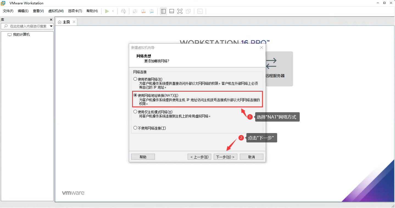The height and width of the screenshot is (208, 395).
Task: Click the Unity mode toolbar icon
Action: 188,11
